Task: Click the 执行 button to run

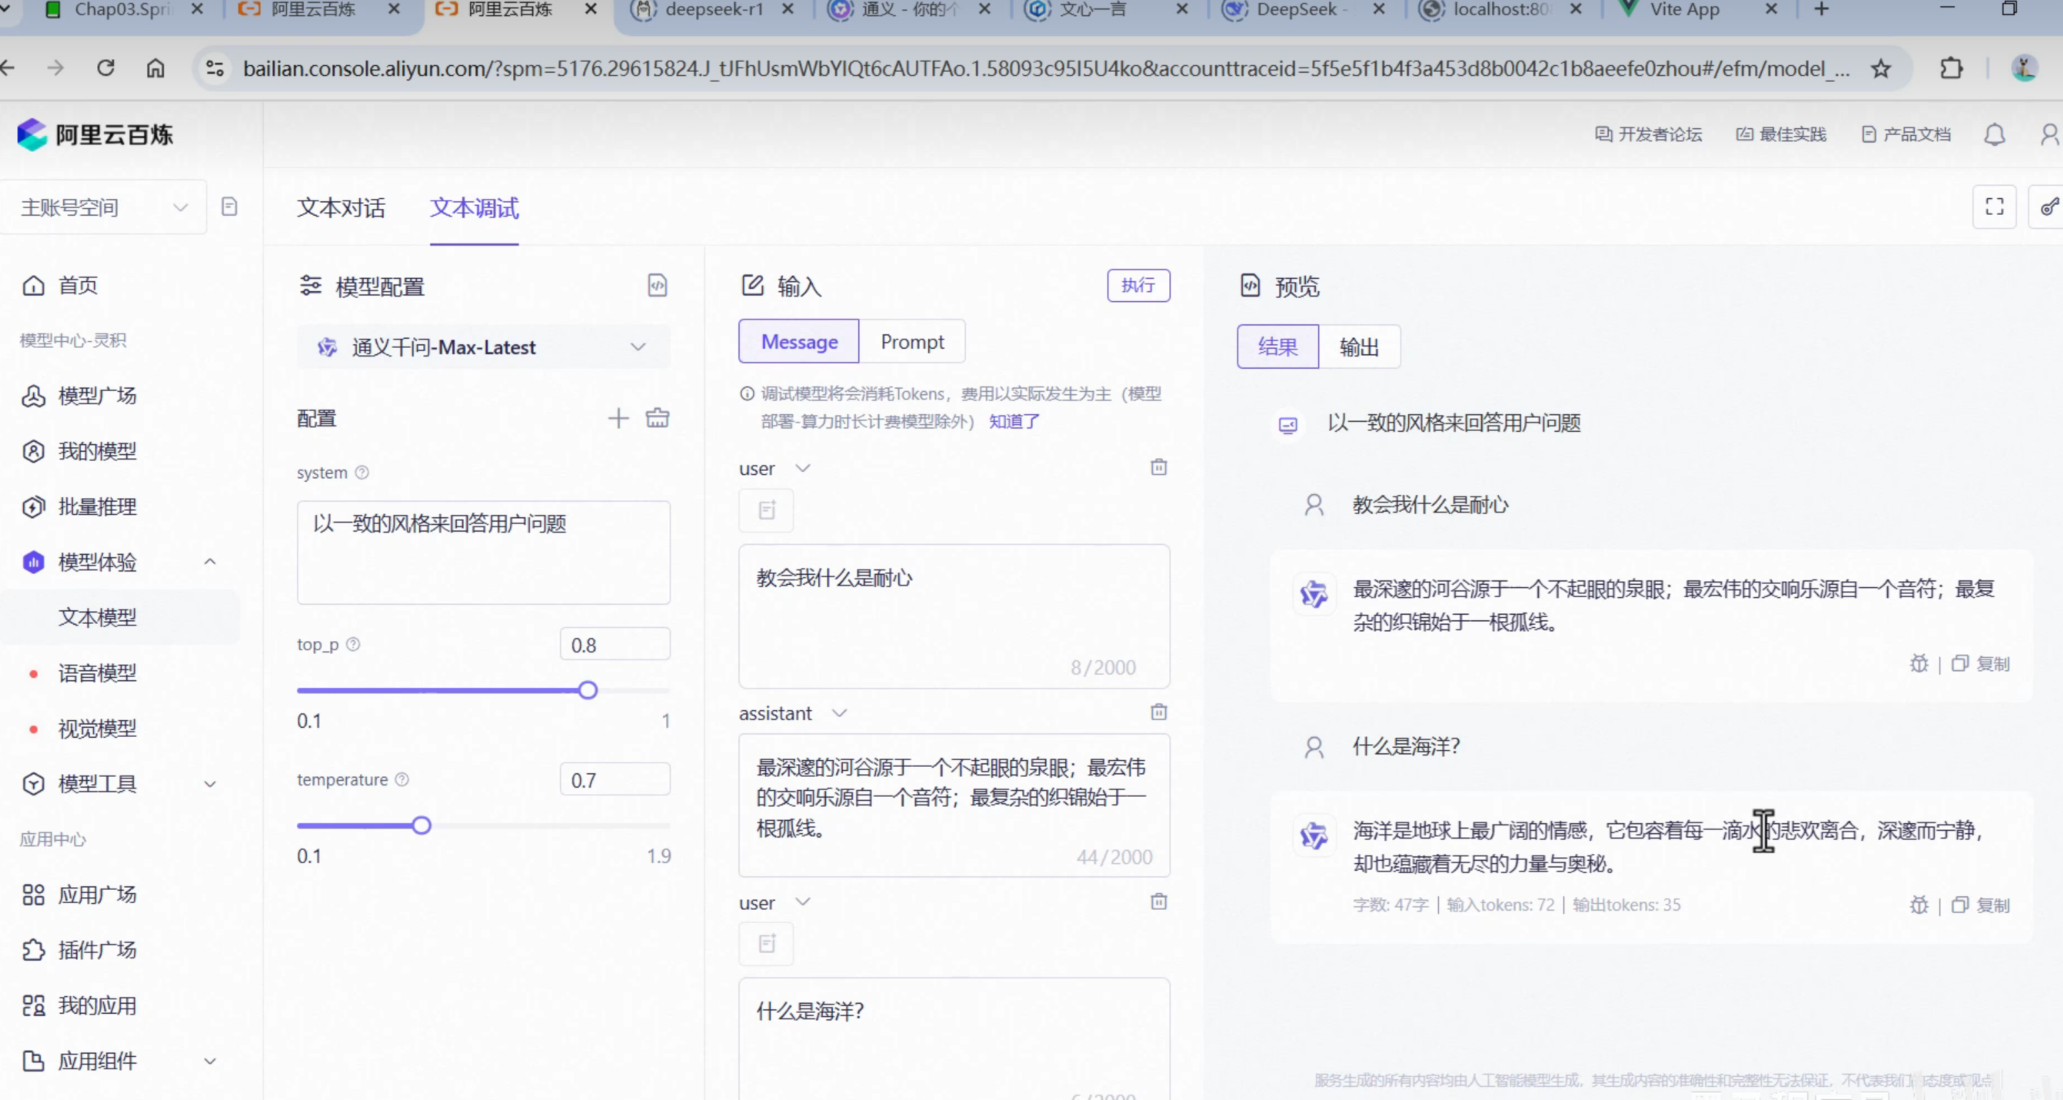Action: (x=1137, y=286)
